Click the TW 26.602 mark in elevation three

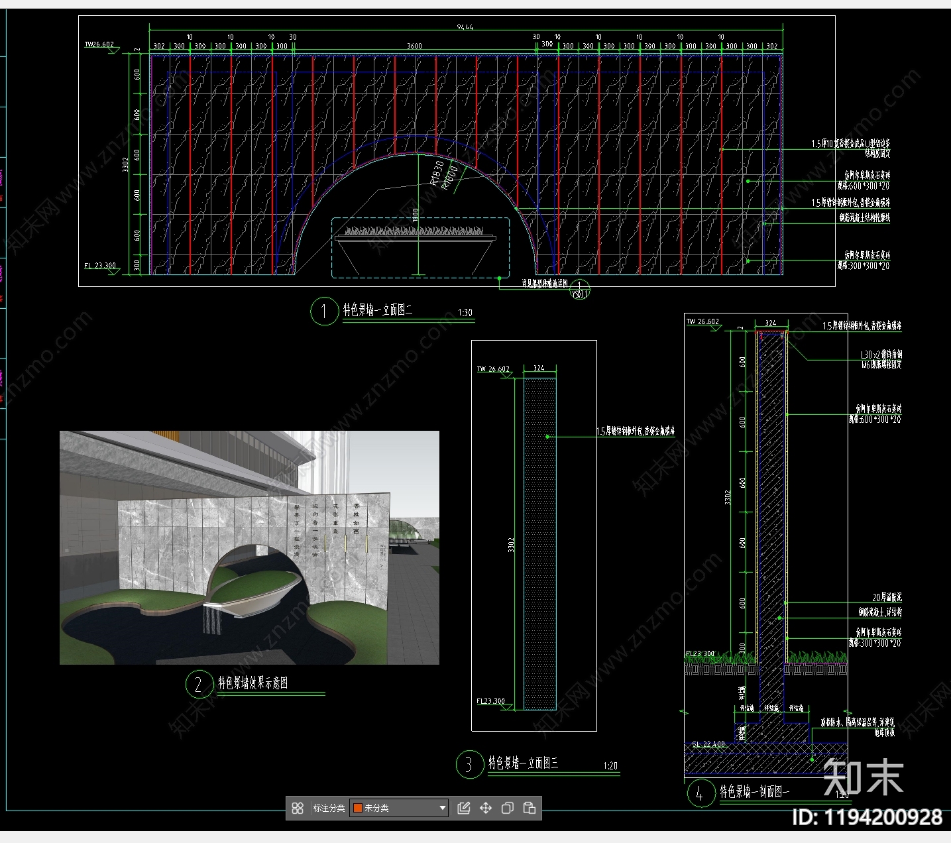pos(493,369)
